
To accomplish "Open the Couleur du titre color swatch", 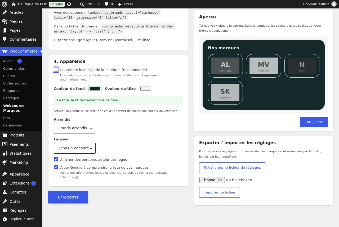I will click(x=146, y=89).
